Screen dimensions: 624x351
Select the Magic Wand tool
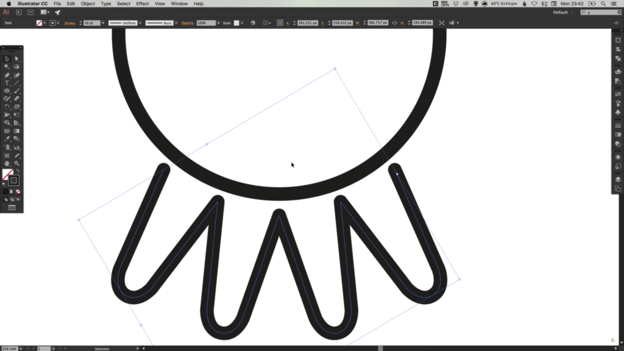7,66
